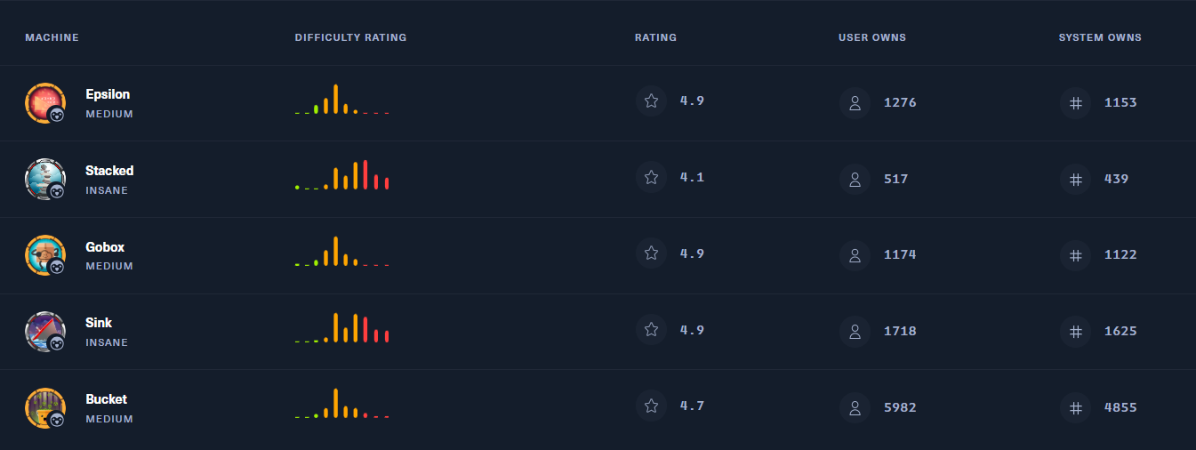Click the Bucket machine avatar icon

click(44, 408)
